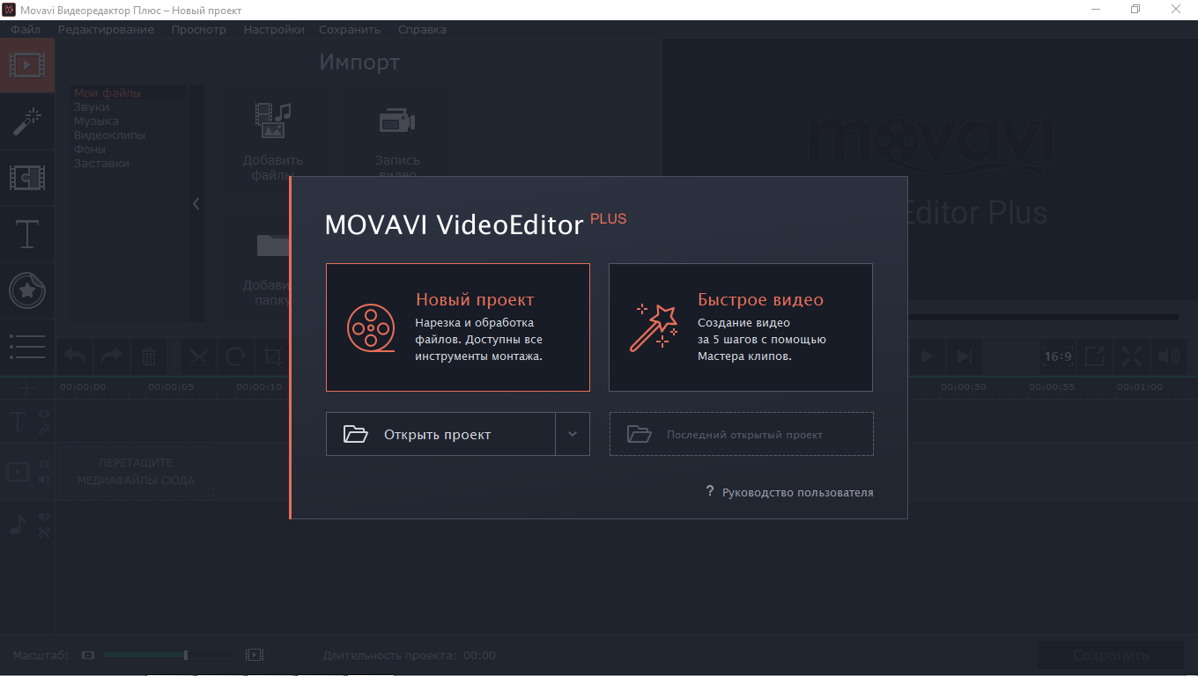Viewport: 1198px width, 676px height.
Task: Click the film reel icon of New Project
Action: click(x=371, y=328)
